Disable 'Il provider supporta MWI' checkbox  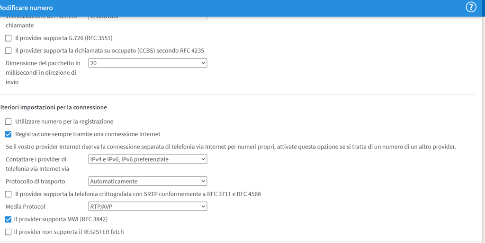tap(9, 219)
